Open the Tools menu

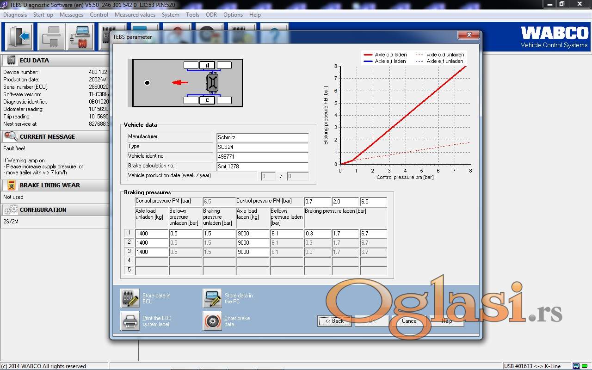tap(192, 15)
